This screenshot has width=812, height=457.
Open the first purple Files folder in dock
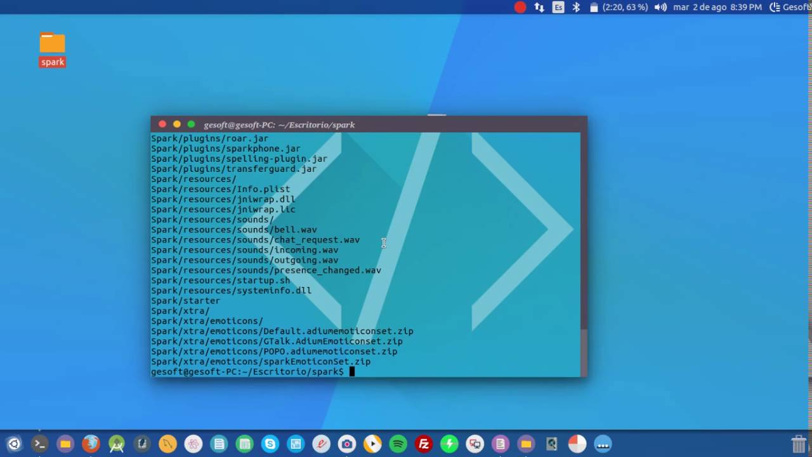tap(65, 444)
